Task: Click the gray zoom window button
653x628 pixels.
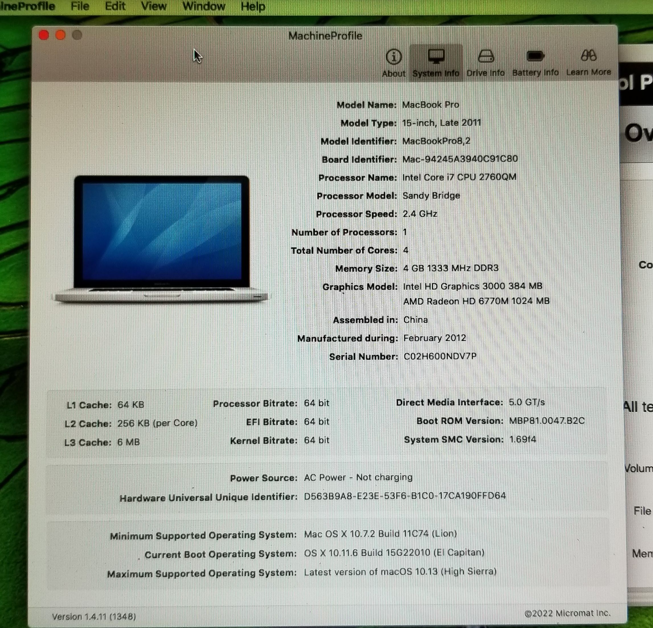Action: pos(77,35)
